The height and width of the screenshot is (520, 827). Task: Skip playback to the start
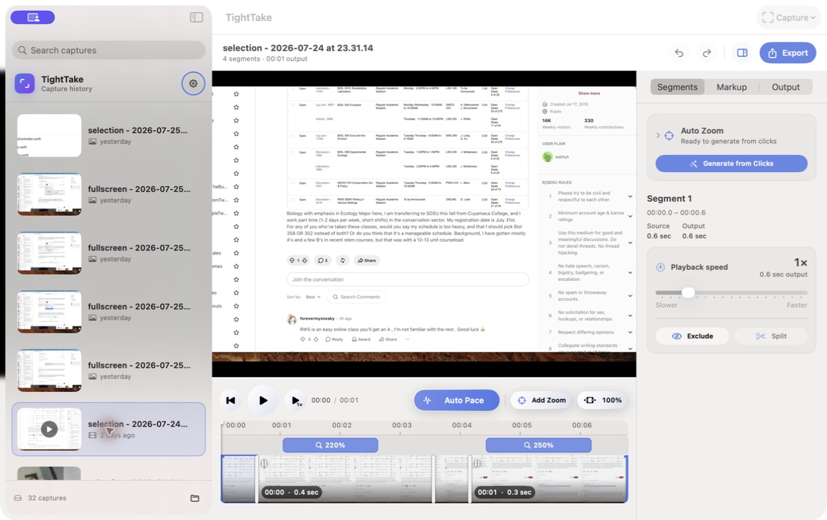[x=230, y=400]
